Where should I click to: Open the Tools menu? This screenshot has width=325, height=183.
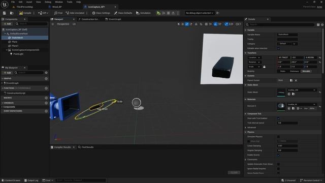(70, 2)
